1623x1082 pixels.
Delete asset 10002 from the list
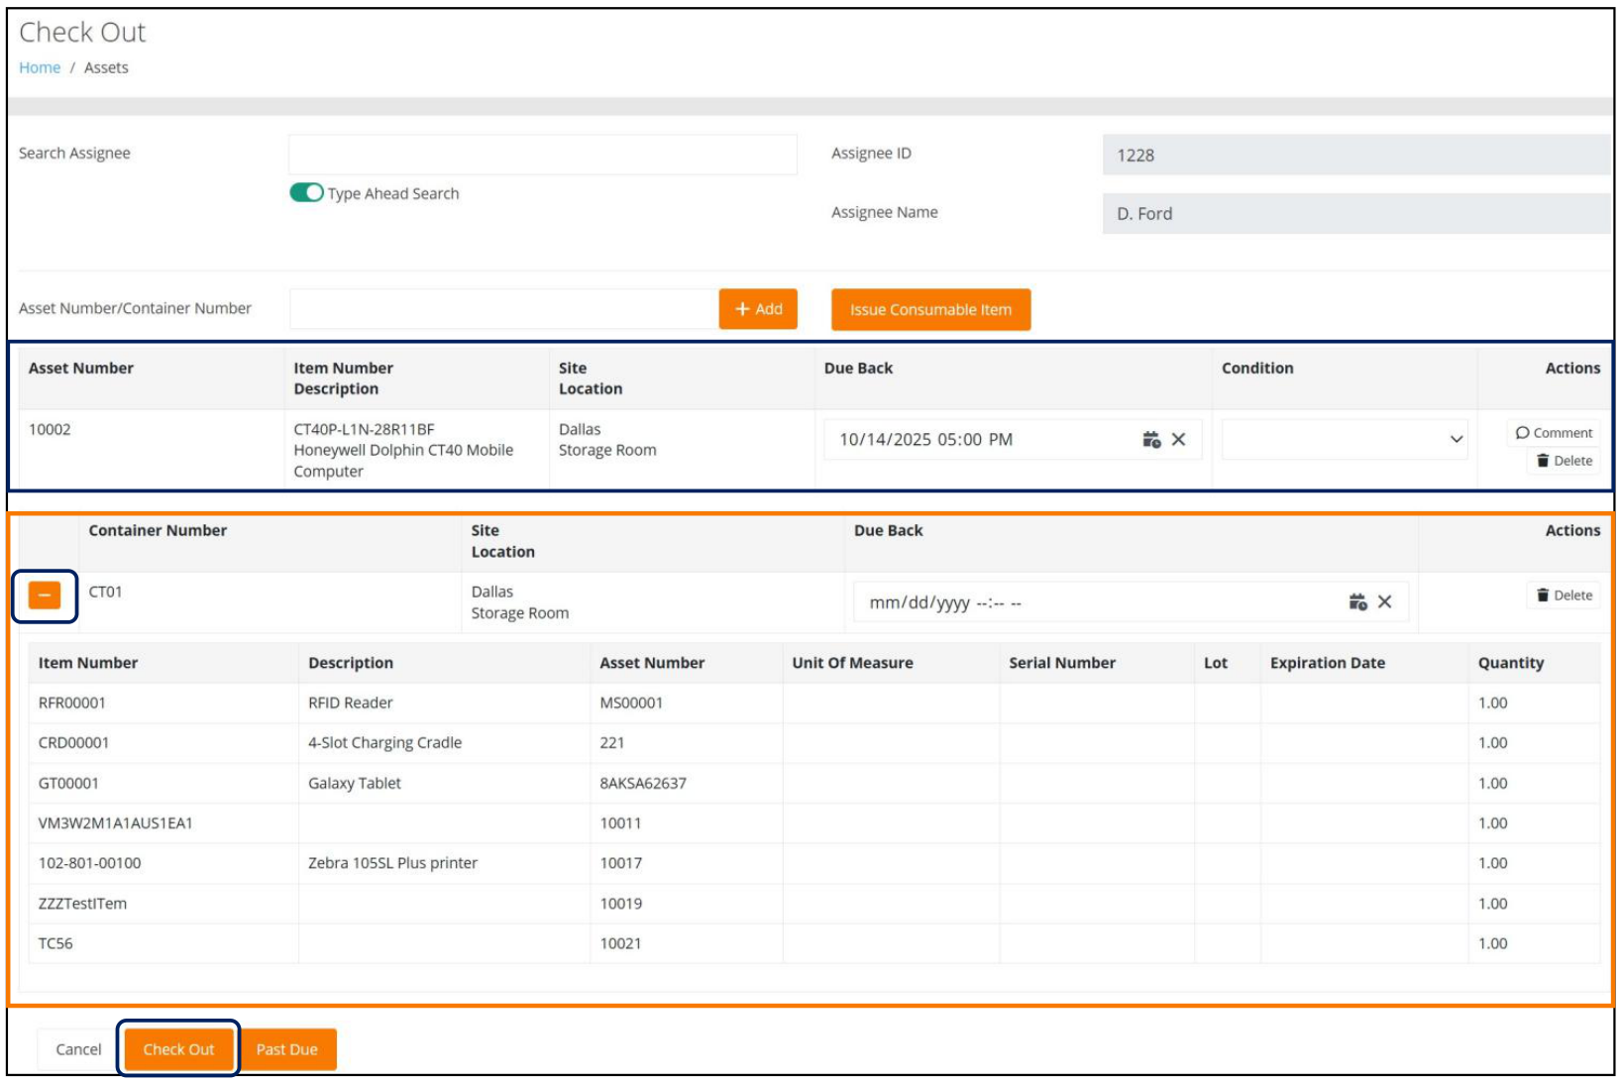[1564, 461]
